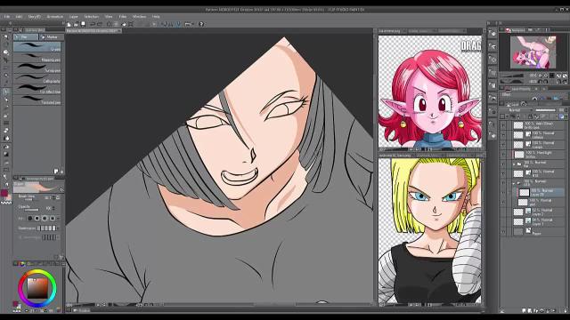
Task: Open the Window menu
Action: point(139,17)
